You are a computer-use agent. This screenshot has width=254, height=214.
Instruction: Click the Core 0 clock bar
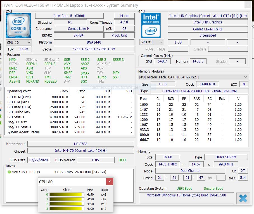pyautogui.click(x=67, y=194)
